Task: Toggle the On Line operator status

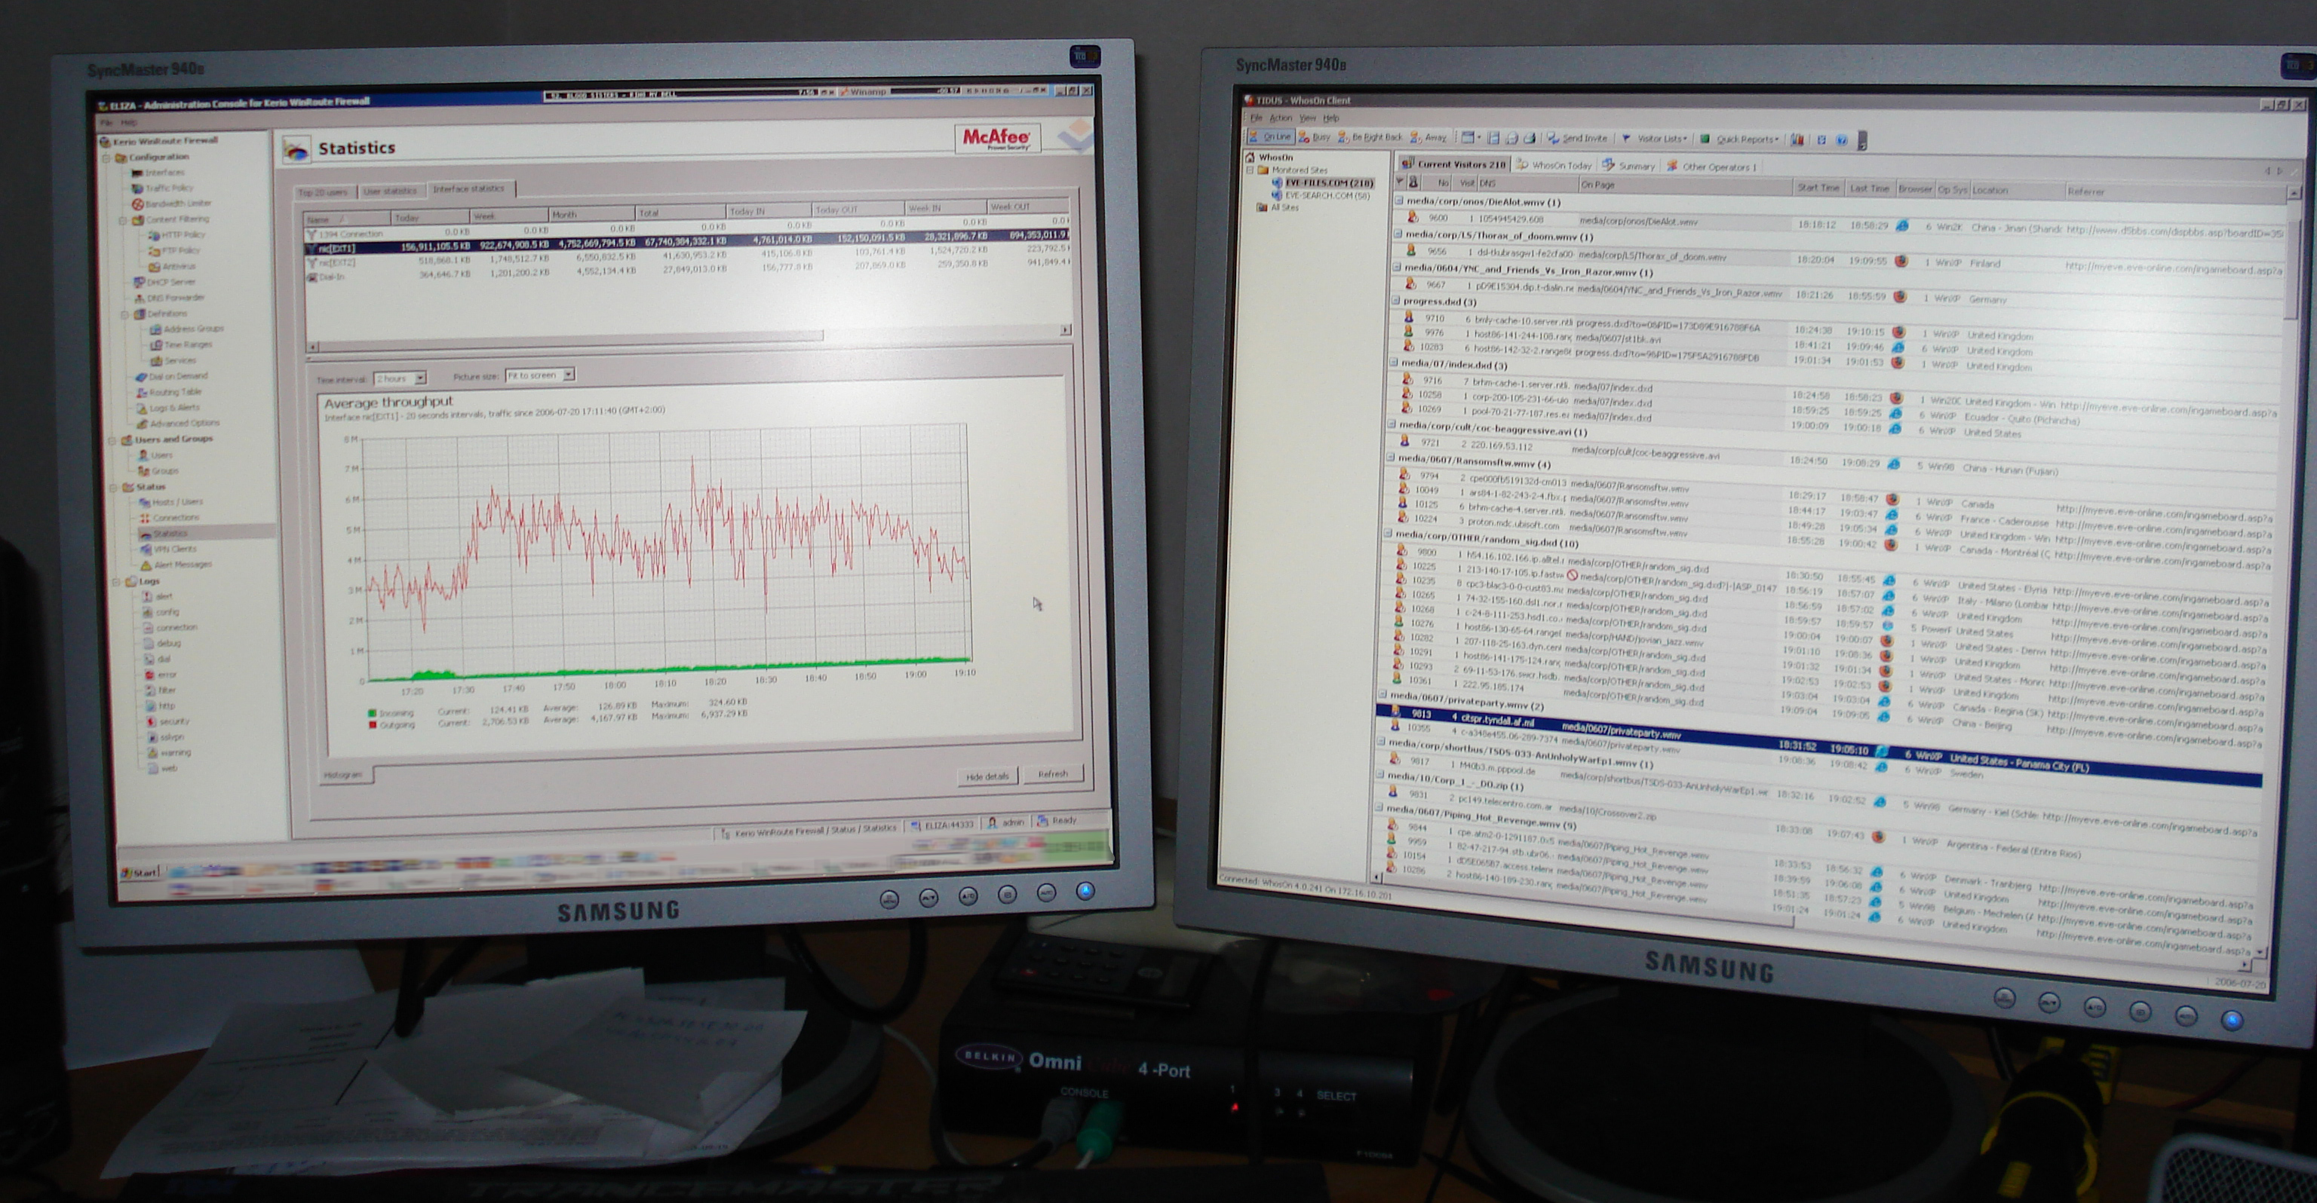Action: point(1270,136)
